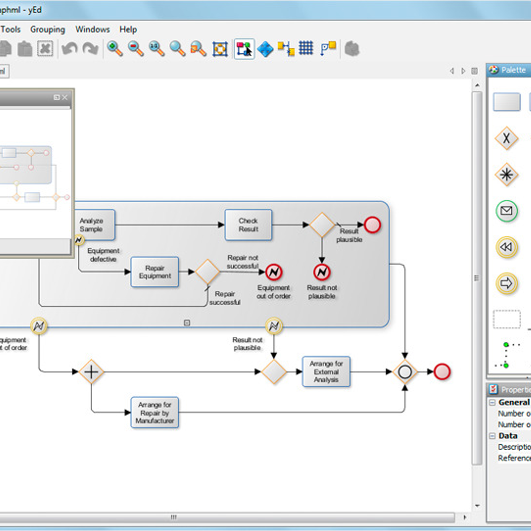The image size is (531, 531).
Task: Click vertical scrollbar down arrow
Action: [x=477, y=506]
